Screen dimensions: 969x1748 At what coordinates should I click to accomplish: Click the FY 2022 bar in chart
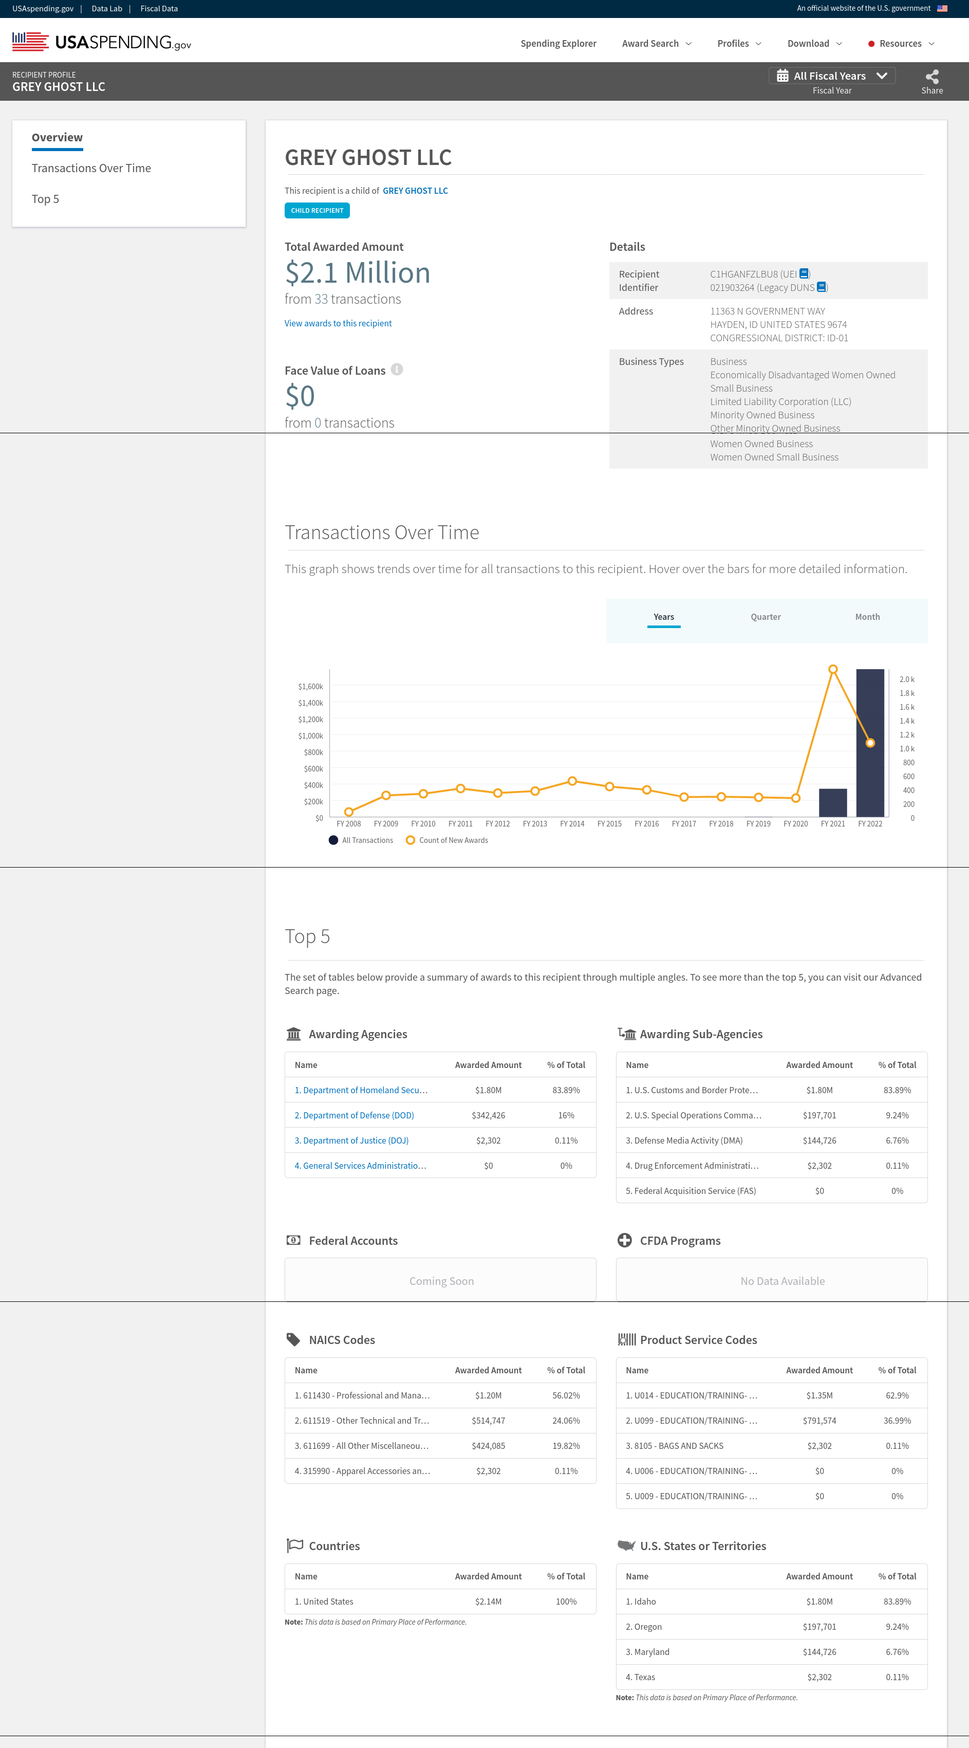pyautogui.click(x=870, y=742)
